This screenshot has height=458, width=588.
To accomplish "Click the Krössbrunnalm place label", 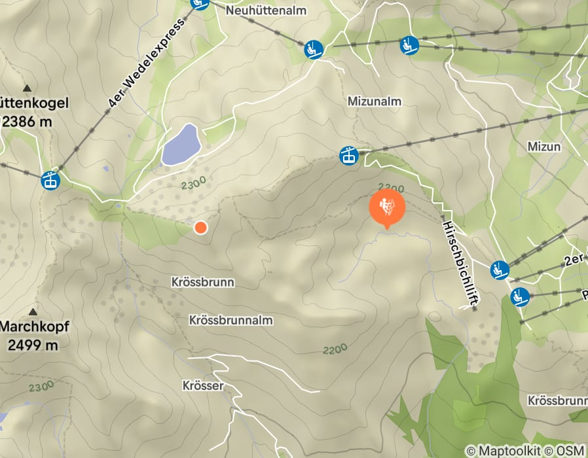I will point(230,321).
